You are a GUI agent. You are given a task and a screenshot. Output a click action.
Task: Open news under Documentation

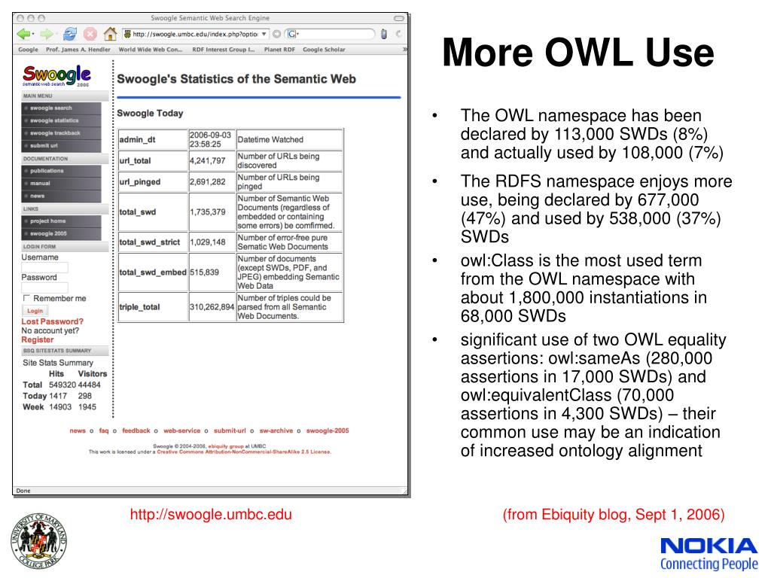click(62, 196)
